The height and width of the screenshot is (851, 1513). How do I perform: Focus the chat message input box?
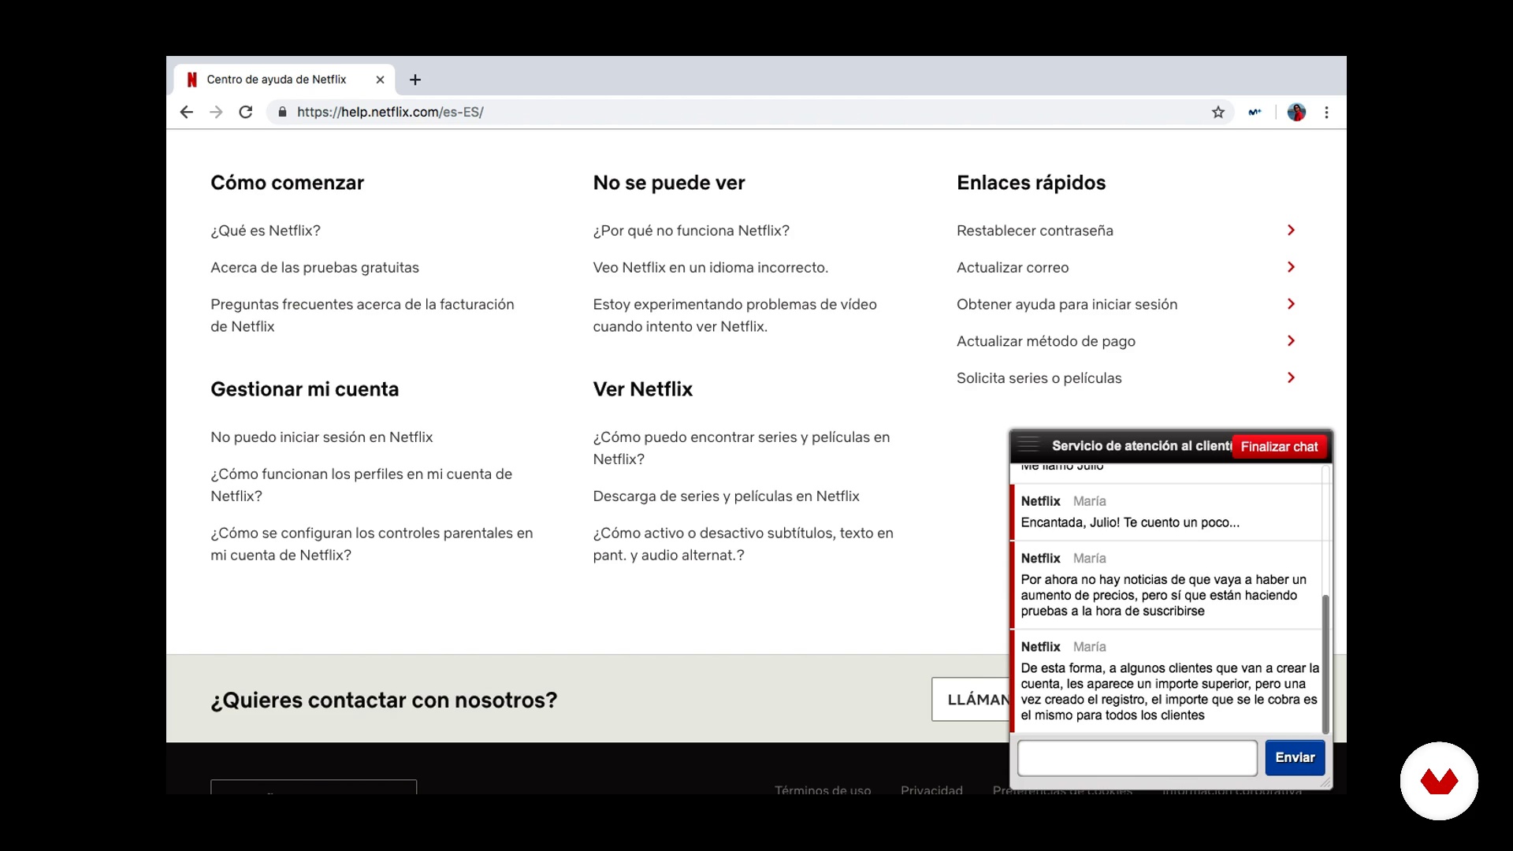pyautogui.click(x=1137, y=758)
